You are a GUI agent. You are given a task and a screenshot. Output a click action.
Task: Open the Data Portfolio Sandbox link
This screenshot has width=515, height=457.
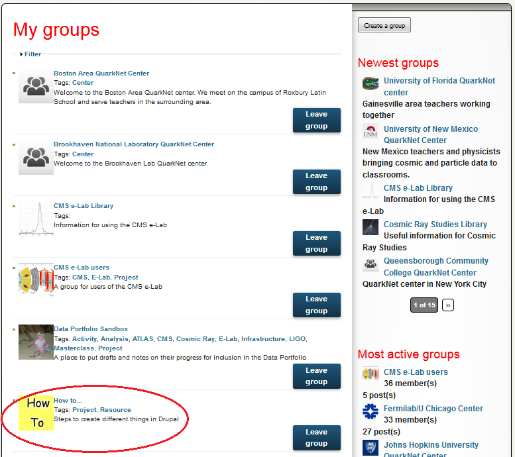[91, 329]
